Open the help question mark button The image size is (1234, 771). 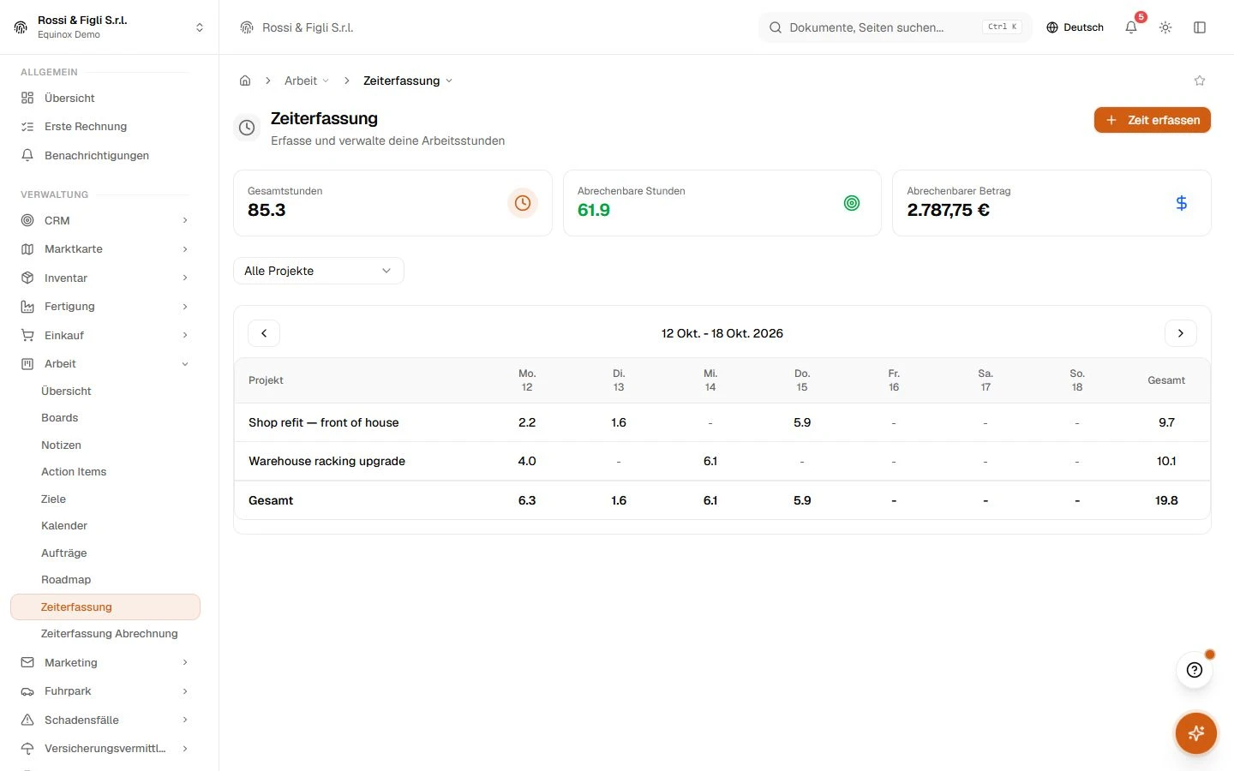point(1195,670)
